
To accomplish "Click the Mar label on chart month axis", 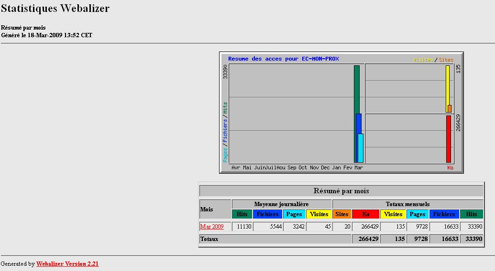I will [359, 167].
